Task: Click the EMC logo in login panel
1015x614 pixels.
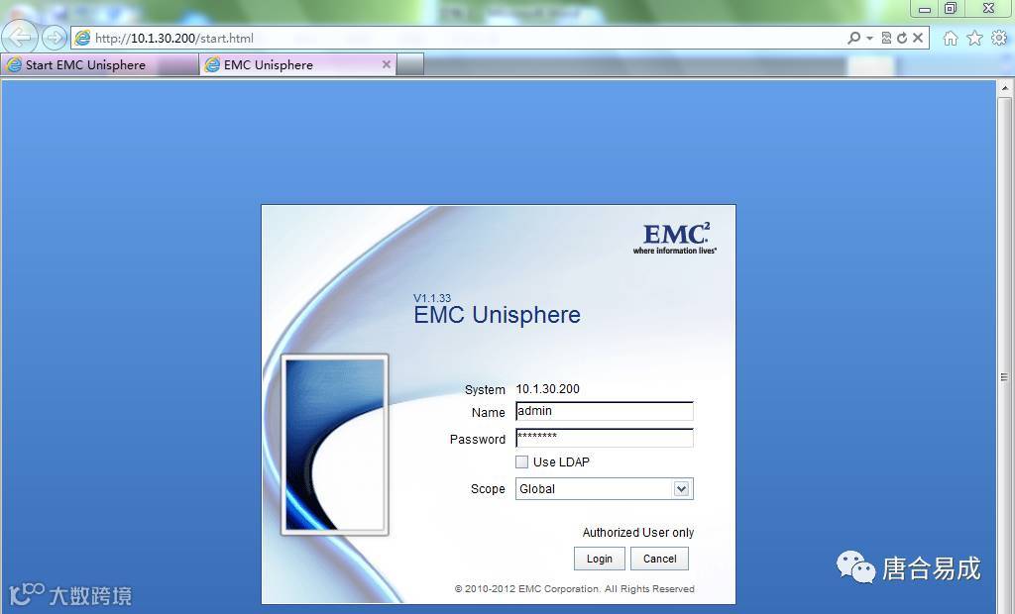Action: tap(675, 238)
